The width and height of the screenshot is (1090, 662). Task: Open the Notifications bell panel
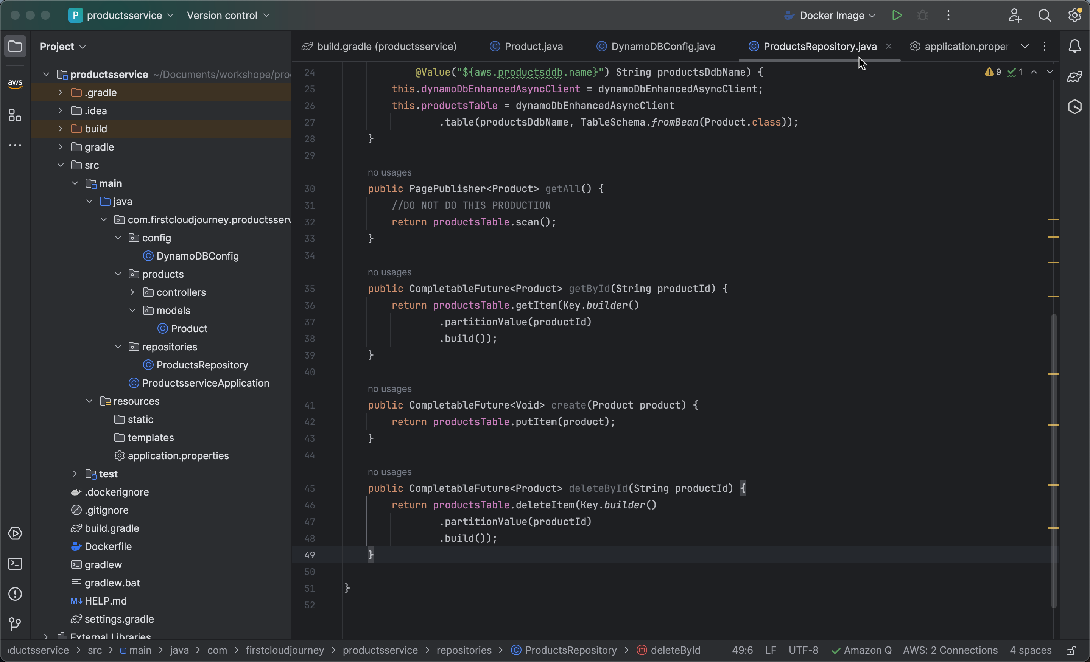(1074, 46)
